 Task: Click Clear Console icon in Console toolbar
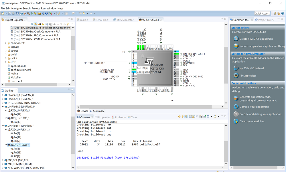coord(200,117)
